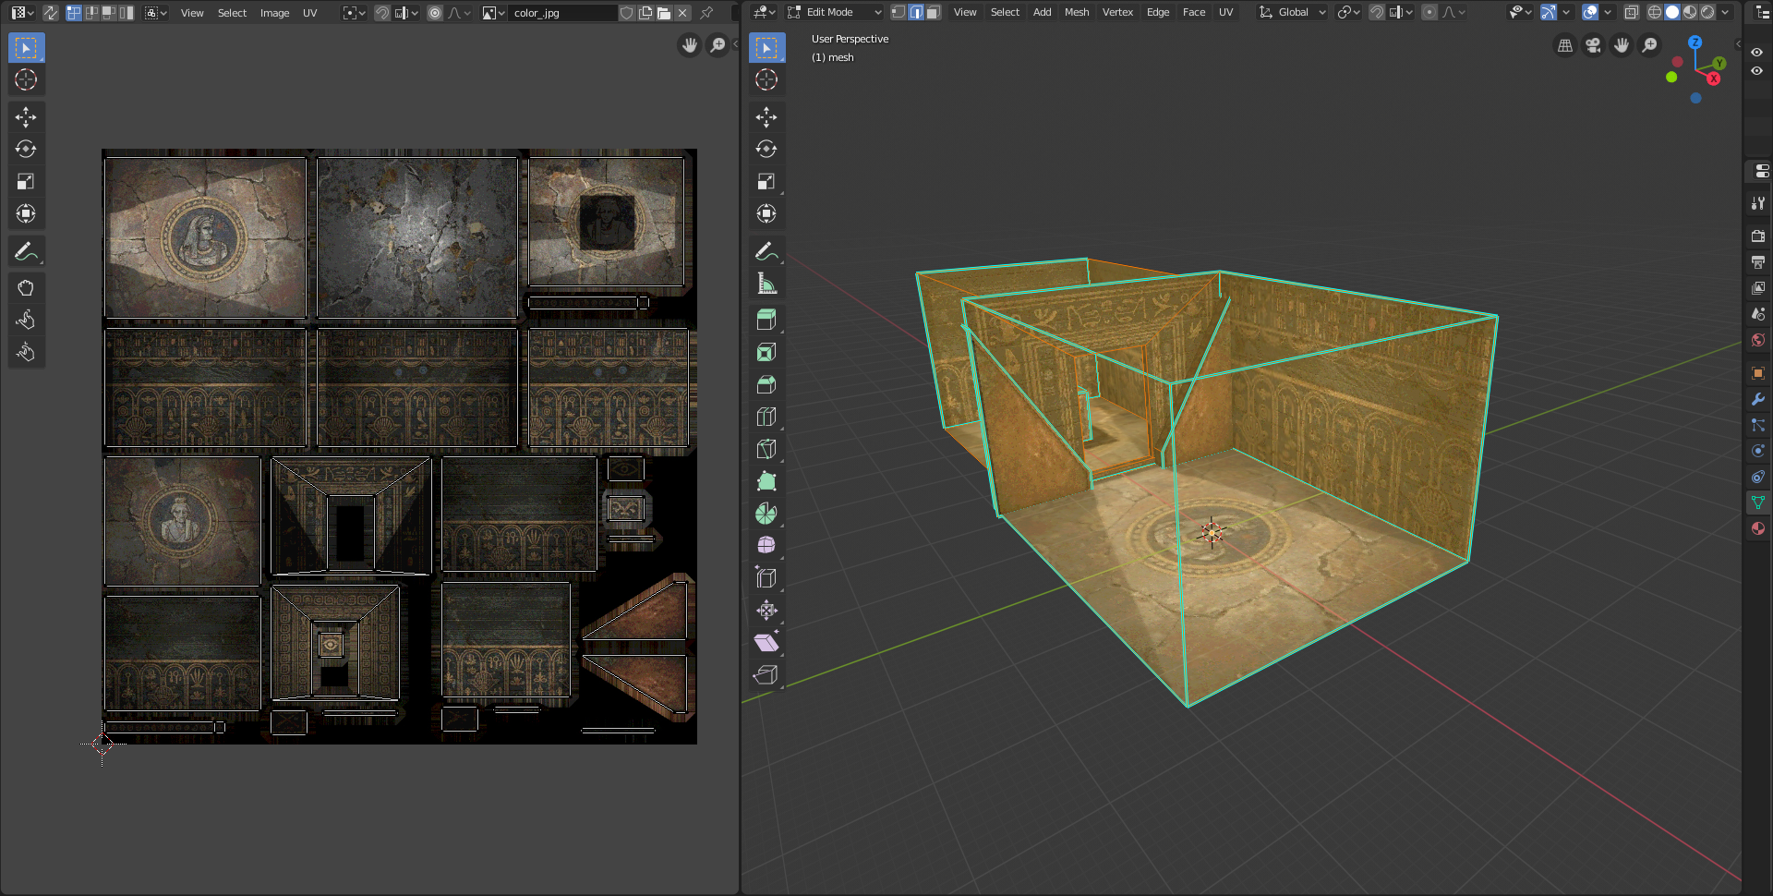Toggle snapping magnet in 3D viewport
Screen dimensions: 1773x896
point(1376,12)
